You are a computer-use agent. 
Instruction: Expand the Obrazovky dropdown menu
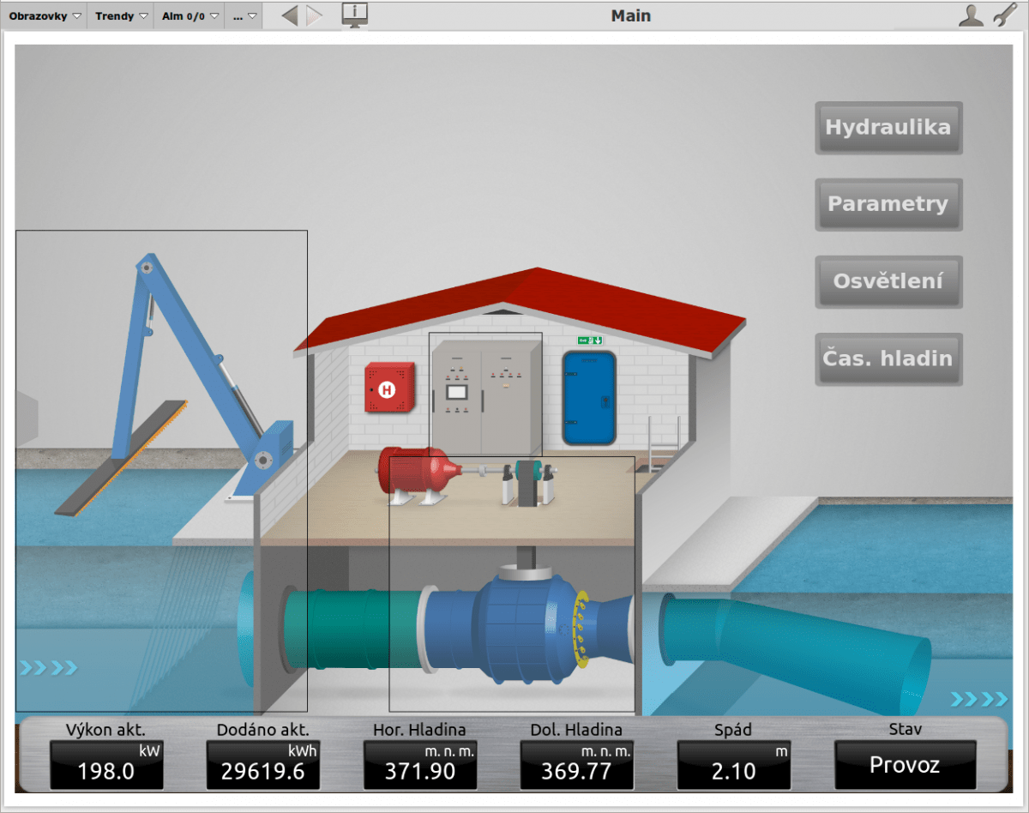45,15
